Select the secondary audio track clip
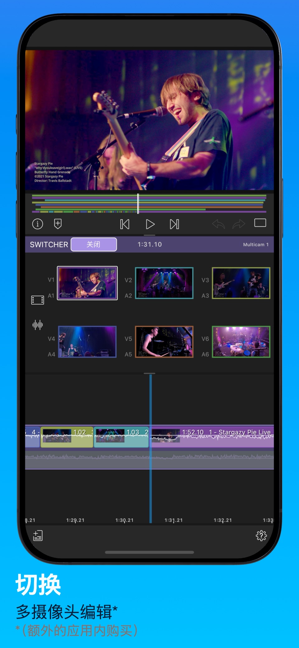Screen dimensions: 299x648 149,460
